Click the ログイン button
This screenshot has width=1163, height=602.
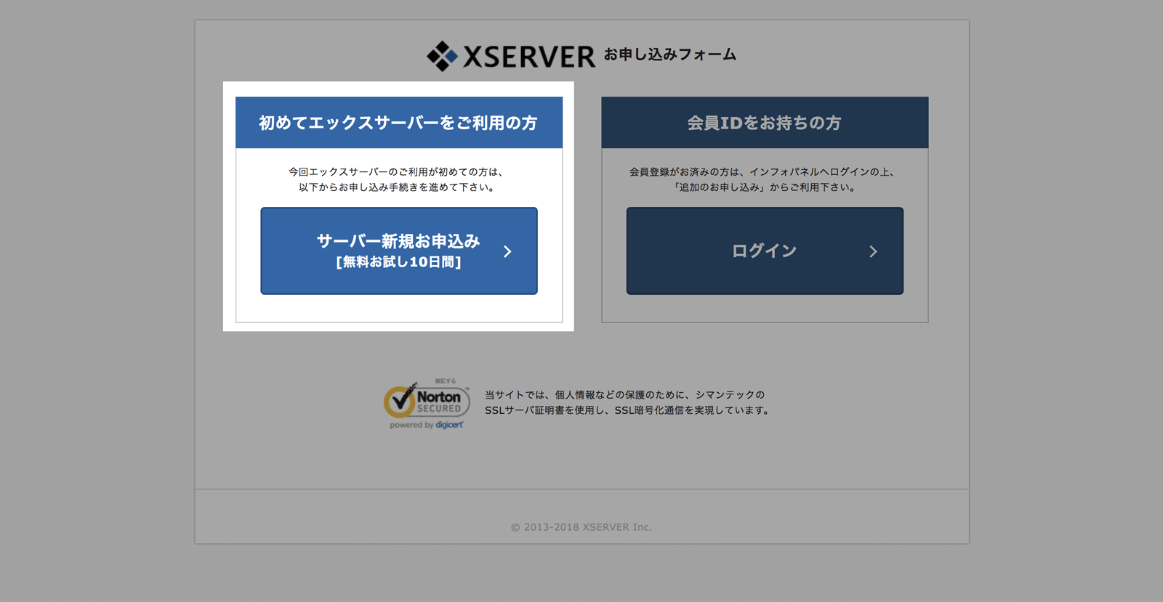tap(765, 251)
